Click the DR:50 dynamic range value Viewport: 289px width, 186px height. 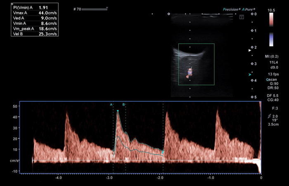click(x=273, y=88)
